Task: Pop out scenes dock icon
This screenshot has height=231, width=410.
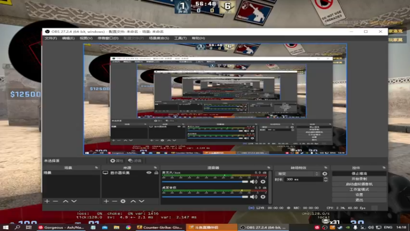Action: click(96, 168)
